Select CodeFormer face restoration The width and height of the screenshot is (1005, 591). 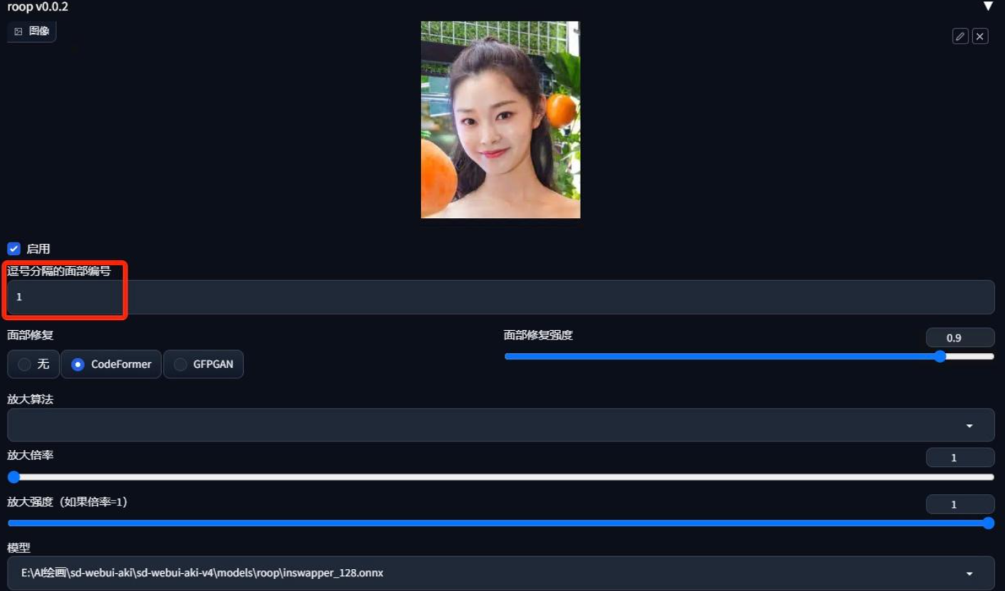point(111,364)
